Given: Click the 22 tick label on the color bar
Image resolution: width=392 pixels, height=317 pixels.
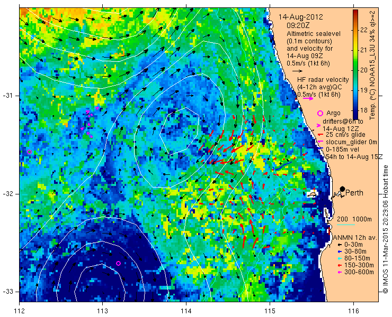Looking at the screenshot, I should click(364, 30).
